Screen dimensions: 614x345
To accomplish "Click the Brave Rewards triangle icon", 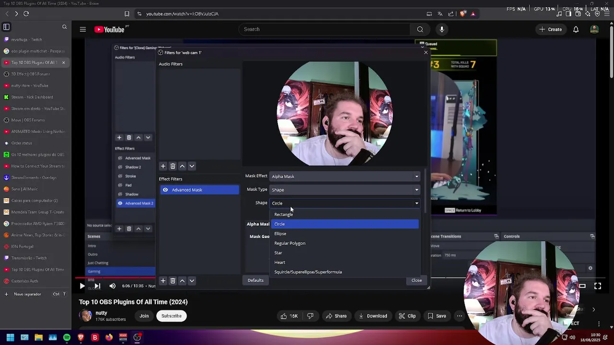I will coord(473,14).
